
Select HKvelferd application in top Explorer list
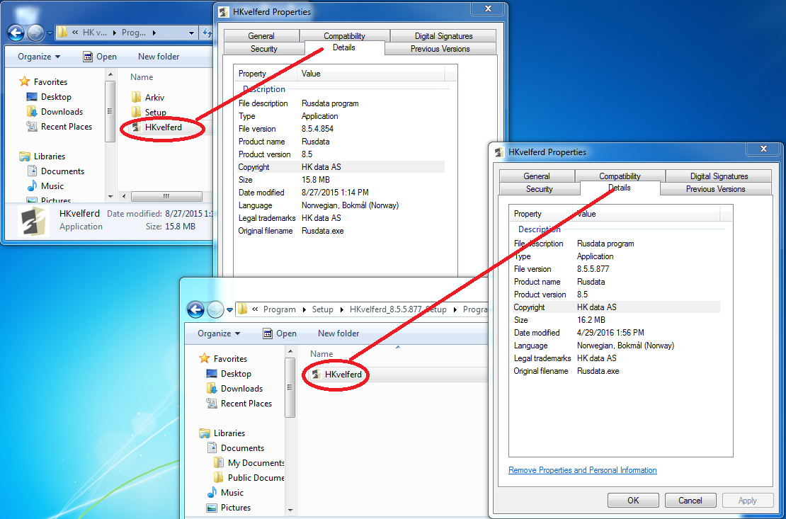pos(157,127)
